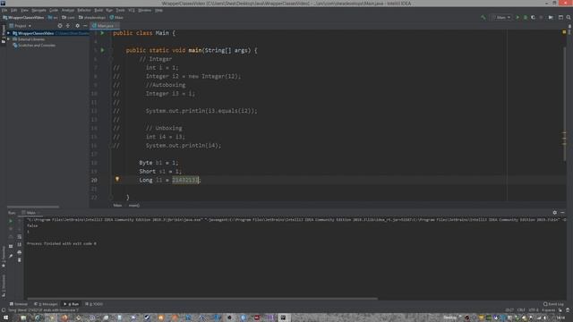
Task: Click the collapse all icon in Project panel
Action: (68, 26)
